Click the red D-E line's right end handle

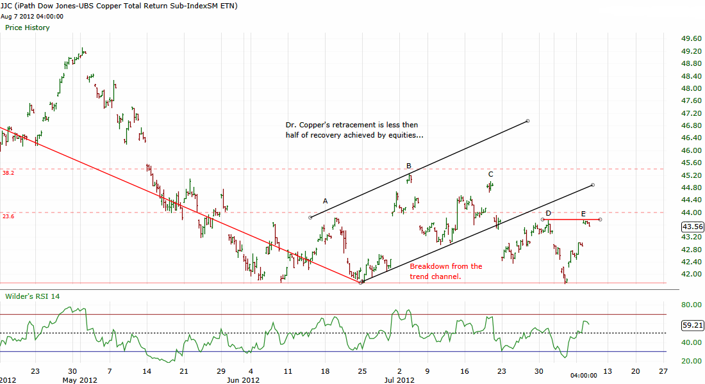click(x=601, y=220)
